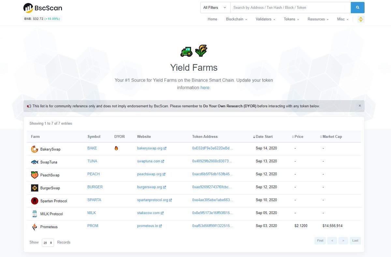Open burgerswap.org external link icon
Image resolution: width=391 pixels, height=257 pixels.
(165, 187)
